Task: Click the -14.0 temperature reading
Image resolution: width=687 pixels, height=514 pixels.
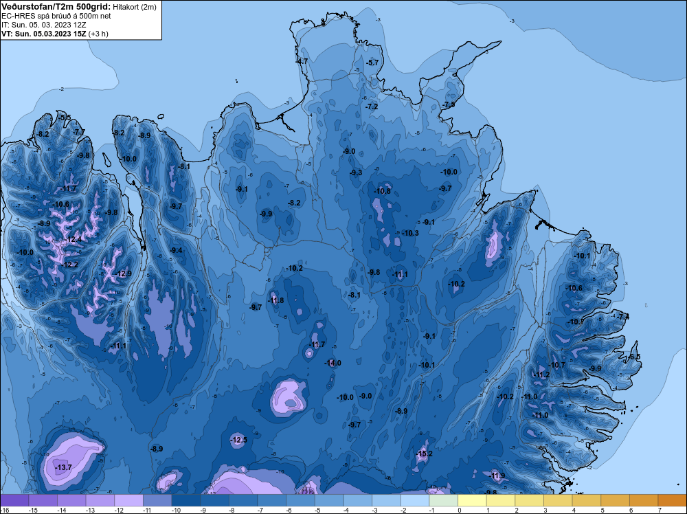Action: coord(333,363)
